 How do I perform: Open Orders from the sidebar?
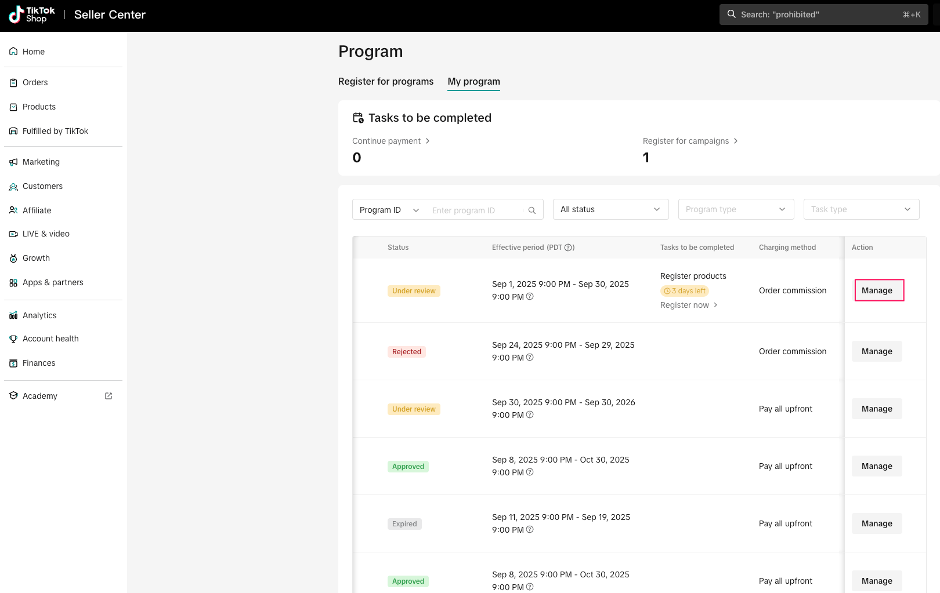(x=35, y=82)
